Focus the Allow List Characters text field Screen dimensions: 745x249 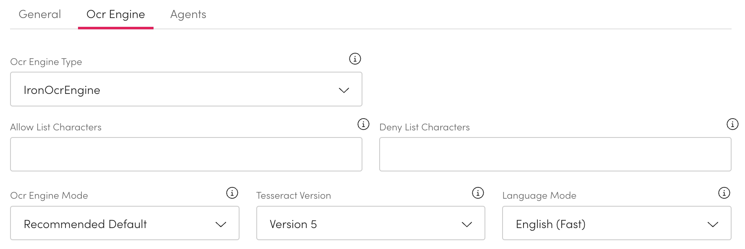click(186, 154)
